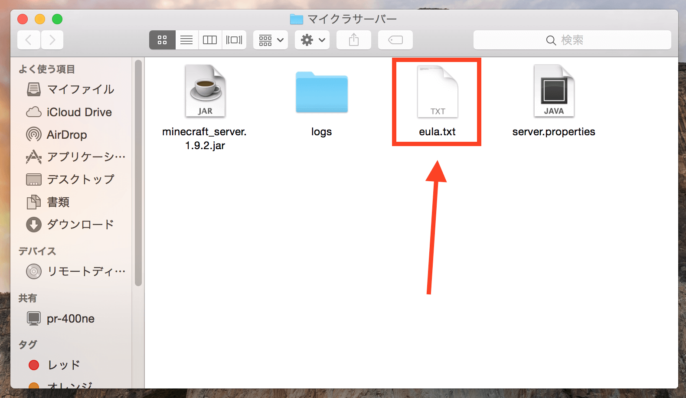Click the よく使う項目 section header
This screenshot has width=686, height=398.
[47, 69]
